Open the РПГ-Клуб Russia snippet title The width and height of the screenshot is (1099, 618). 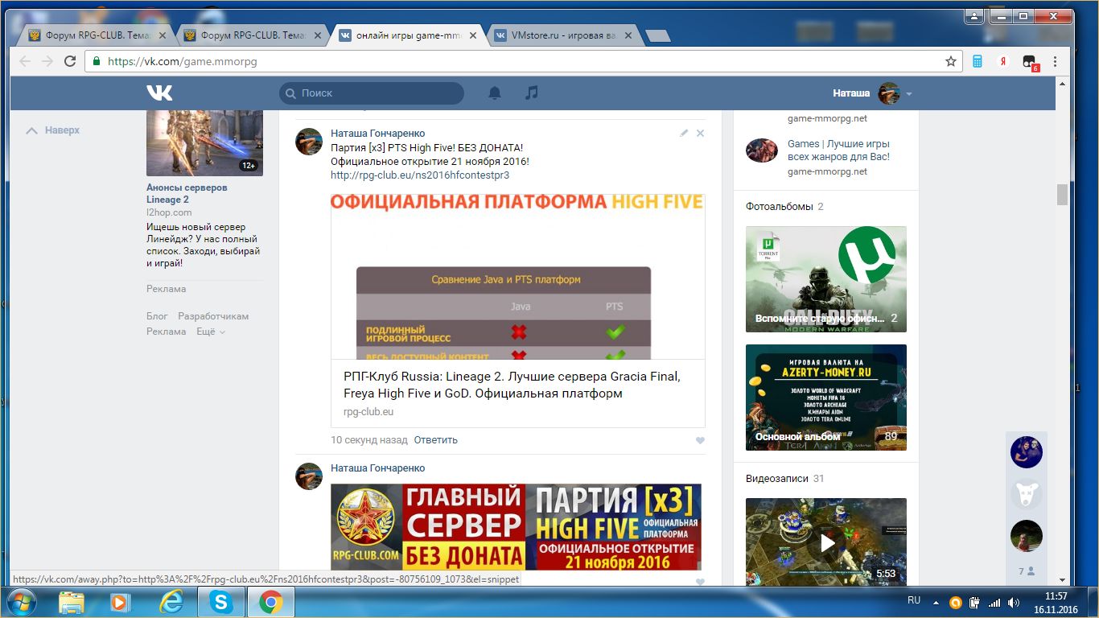pyautogui.click(x=512, y=385)
